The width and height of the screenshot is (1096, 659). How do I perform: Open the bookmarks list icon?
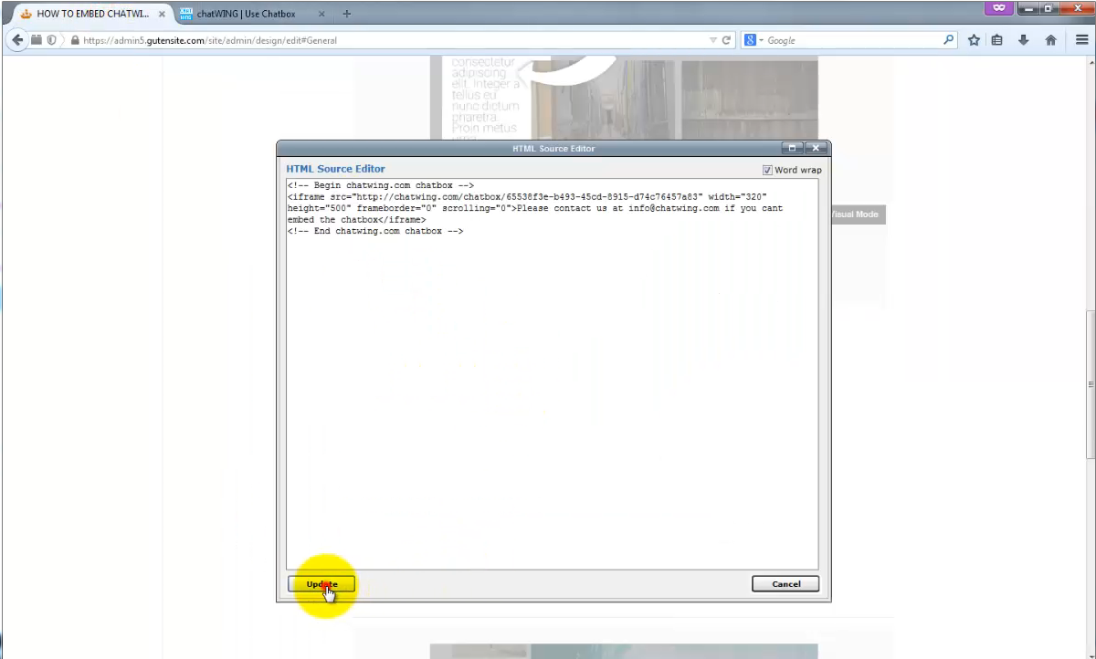(x=997, y=40)
